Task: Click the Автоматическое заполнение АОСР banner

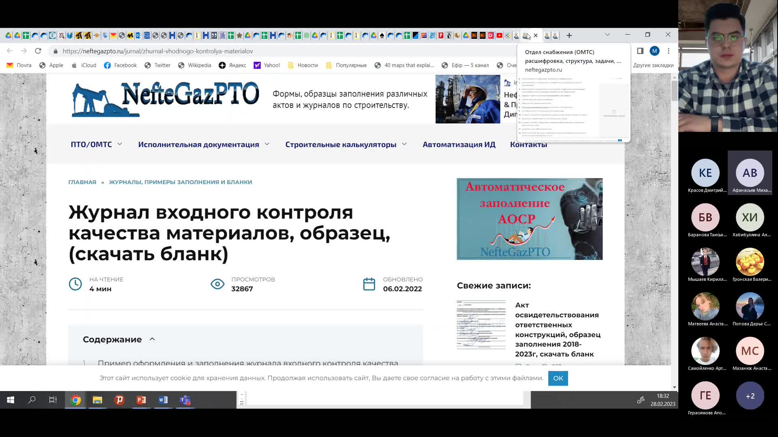Action: pos(530,219)
